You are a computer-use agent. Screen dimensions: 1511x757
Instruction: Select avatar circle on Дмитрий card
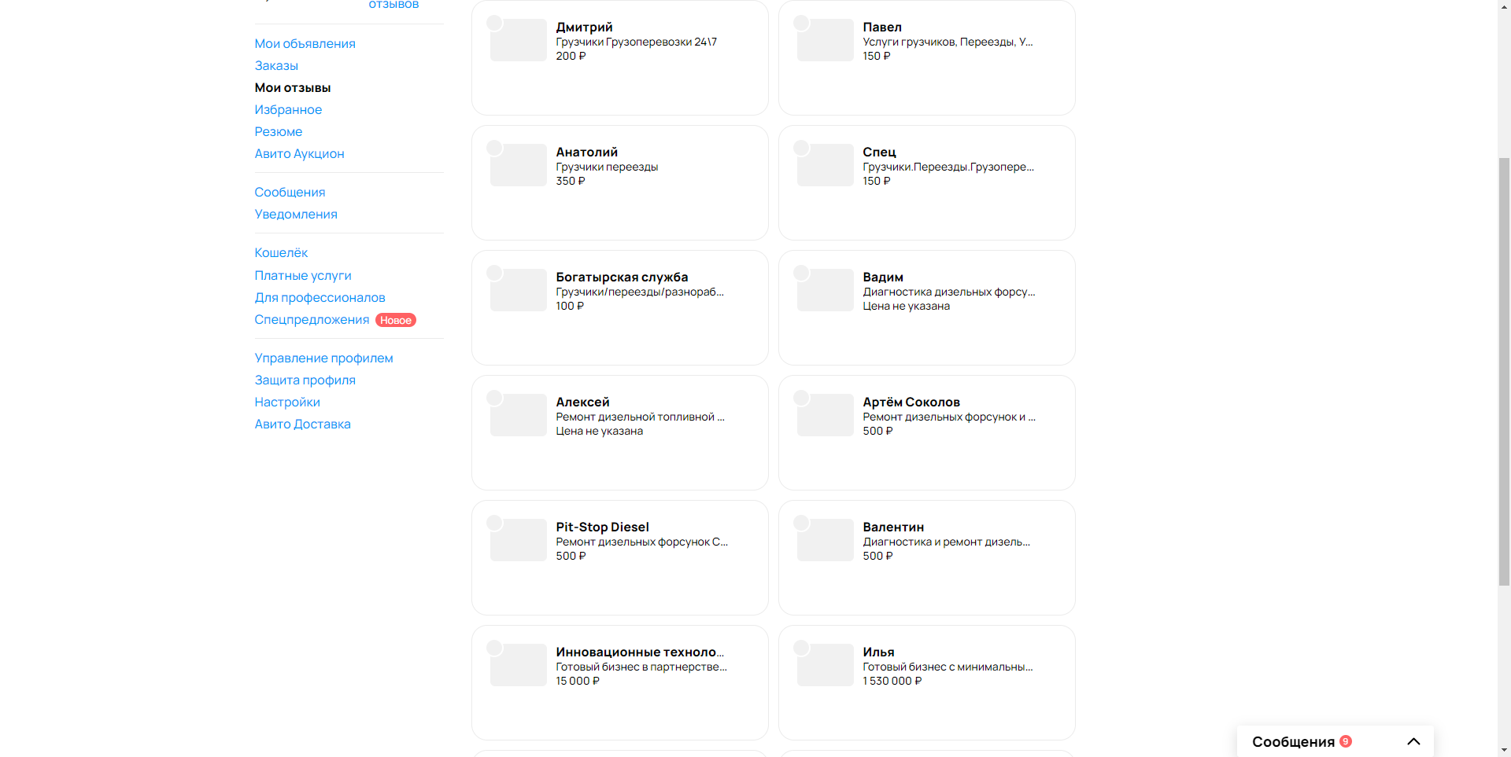tap(494, 23)
